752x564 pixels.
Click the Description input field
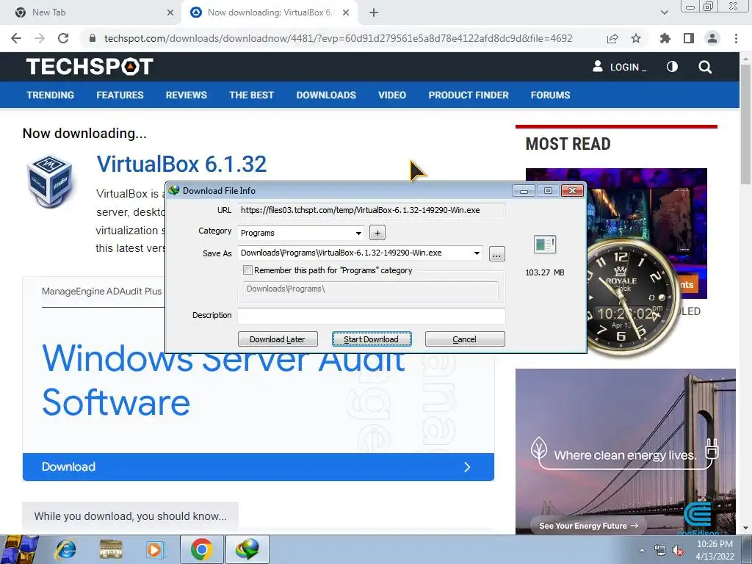371,315
